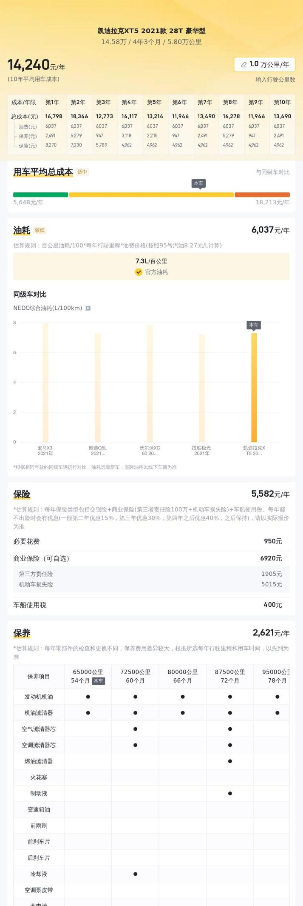The height and width of the screenshot is (906, 303).
Task: Select the 72500公里 60个月 maintenance column
Action: [x=135, y=676]
